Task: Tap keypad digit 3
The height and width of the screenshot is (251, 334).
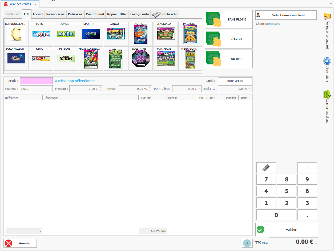Action: pos(307,203)
